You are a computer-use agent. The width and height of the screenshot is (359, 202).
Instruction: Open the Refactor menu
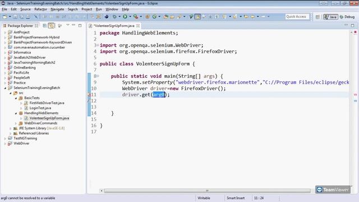click(x=40, y=10)
